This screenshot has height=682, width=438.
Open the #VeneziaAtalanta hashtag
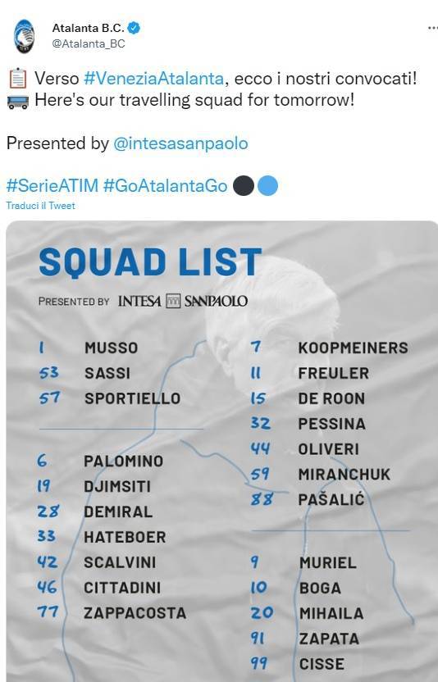(x=153, y=79)
